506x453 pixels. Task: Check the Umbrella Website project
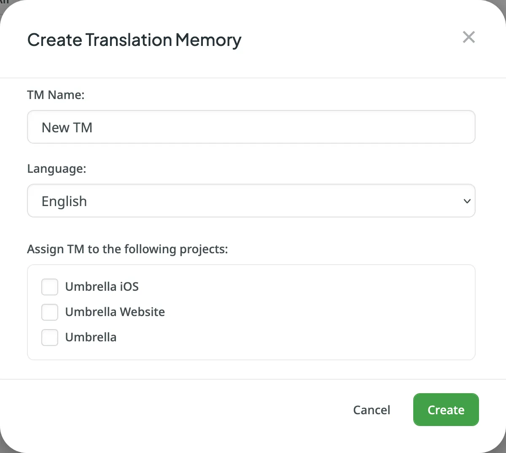pos(49,312)
